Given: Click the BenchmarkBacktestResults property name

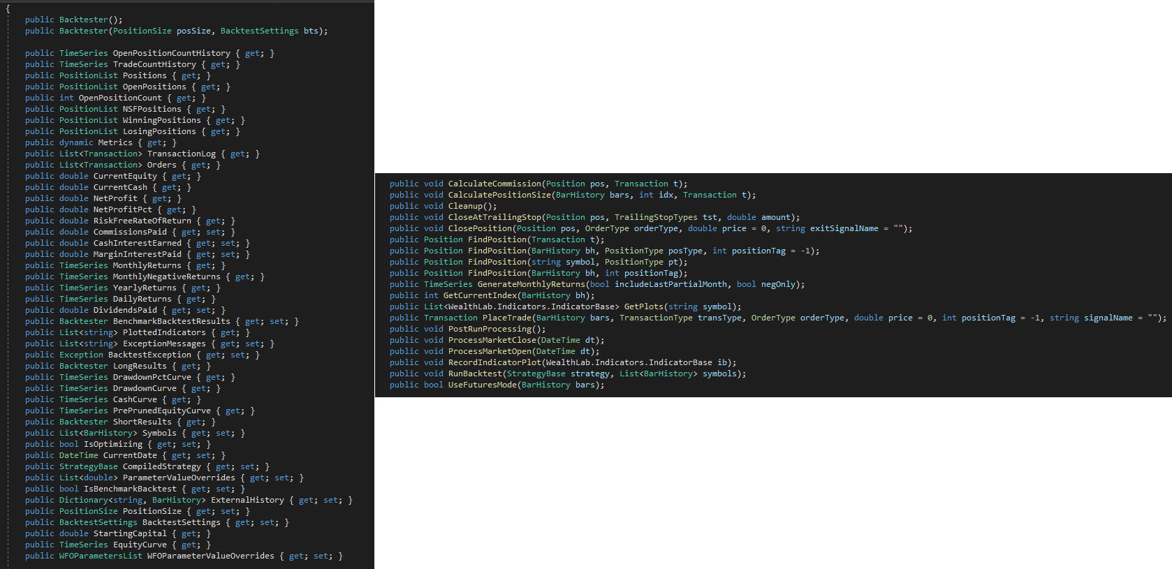Looking at the screenshot, I should click(171, 321).
